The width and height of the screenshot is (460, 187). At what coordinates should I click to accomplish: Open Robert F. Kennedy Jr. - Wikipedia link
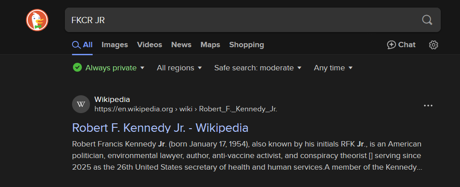pos(160,128)
